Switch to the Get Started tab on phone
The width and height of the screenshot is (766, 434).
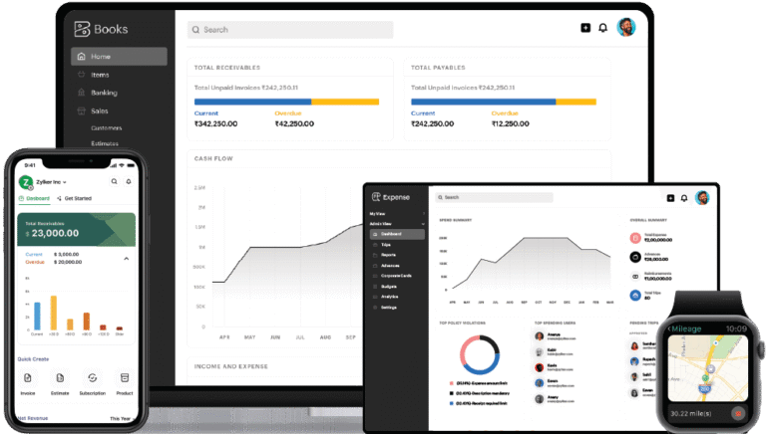[x=76, y=198]
